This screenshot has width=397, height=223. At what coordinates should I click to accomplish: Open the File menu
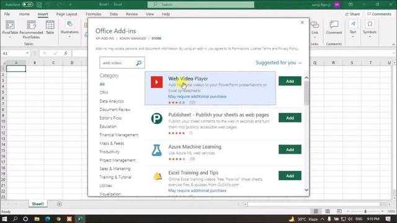7,14
